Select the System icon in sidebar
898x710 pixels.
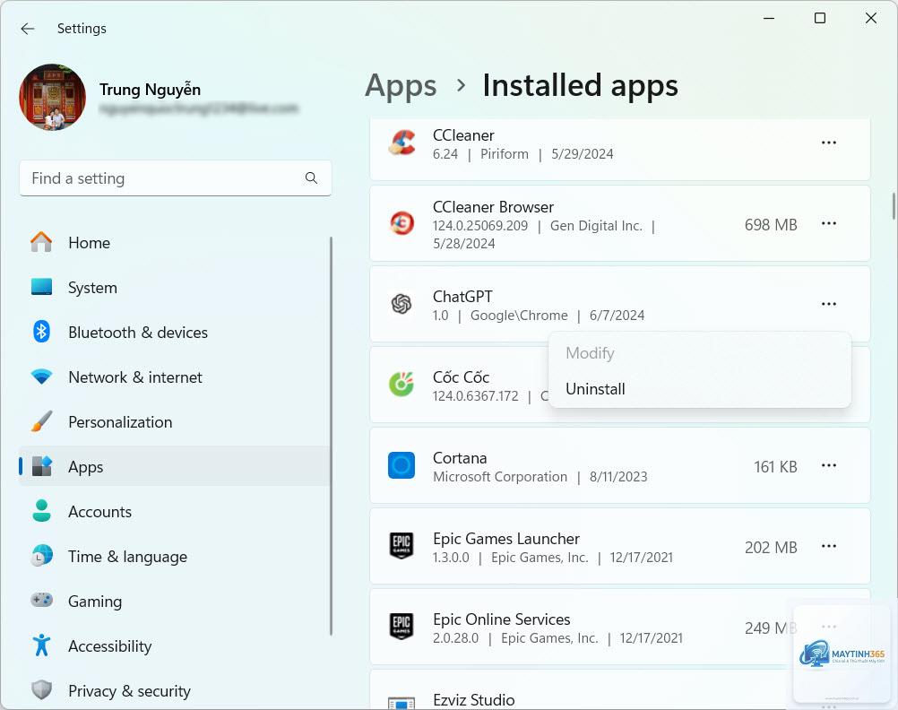coord(41,287)
